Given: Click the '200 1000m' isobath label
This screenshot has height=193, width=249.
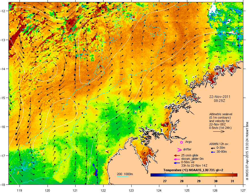Looking at the screenshot, I should (125, 174).
